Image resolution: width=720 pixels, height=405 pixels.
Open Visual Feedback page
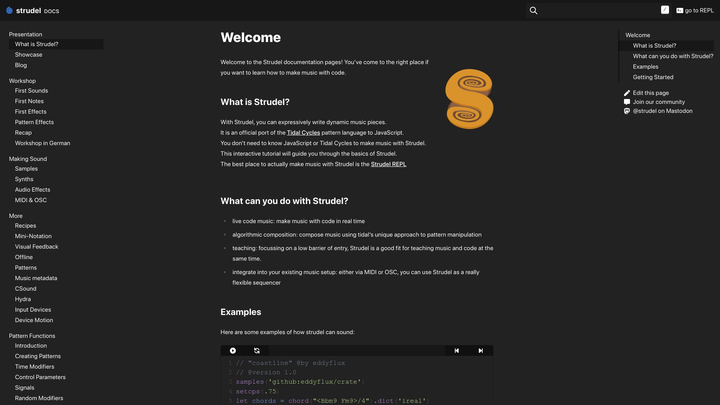(36, 247)
